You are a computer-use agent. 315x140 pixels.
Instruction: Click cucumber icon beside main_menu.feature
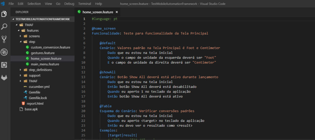(x=27, y=64)
